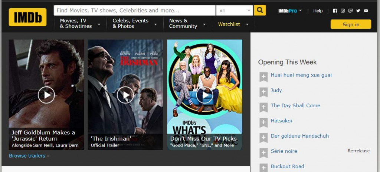The image size is (380, 172).
Task: Open the Judy title link
Action: 276,90
